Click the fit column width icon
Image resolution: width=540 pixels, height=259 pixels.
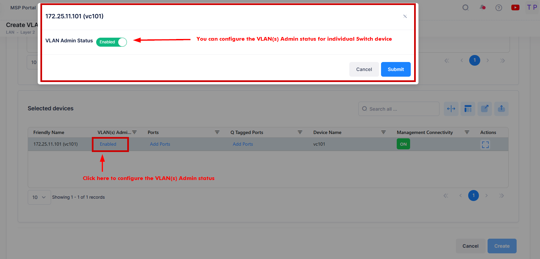pos(451,109)
